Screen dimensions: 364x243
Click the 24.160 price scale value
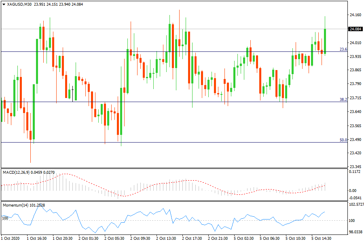pyautogui.click(x=355, y=15)
